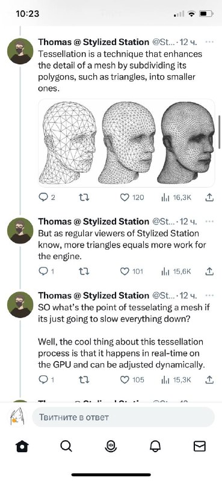
Task: Open the Search tab
Action: pyautogui.click(x=66, y=446)
